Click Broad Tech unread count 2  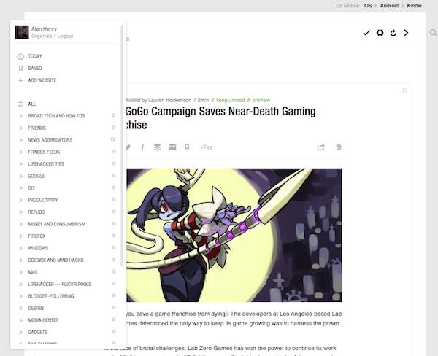[x=113, y=115]
